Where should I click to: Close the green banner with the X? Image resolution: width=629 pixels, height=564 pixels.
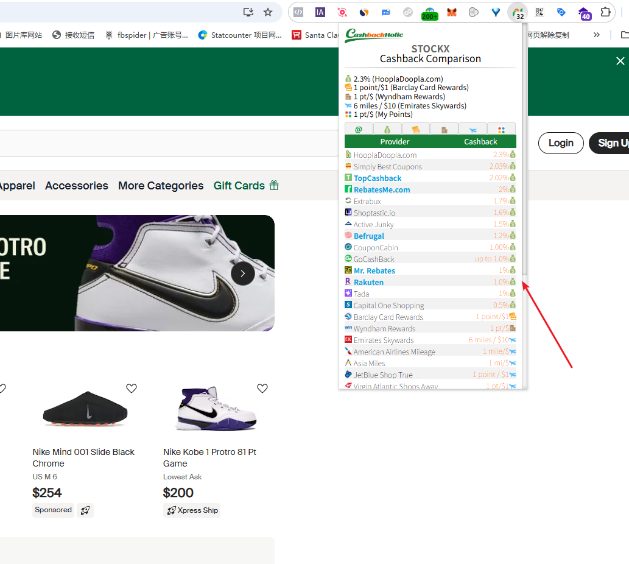coord(620,61)
